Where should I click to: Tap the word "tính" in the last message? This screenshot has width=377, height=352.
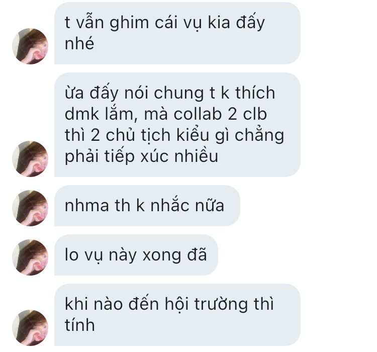pos(79,324)
